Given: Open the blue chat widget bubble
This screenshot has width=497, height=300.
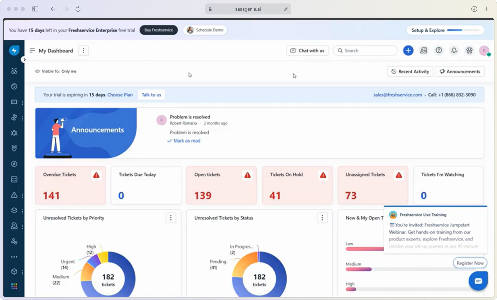Looking at the screenshot, I should pyautogui.click(x=478, y=281).
